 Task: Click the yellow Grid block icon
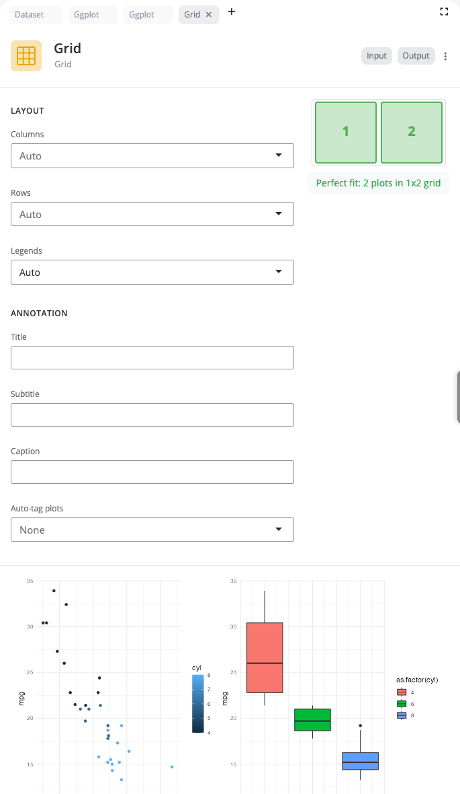26,56
